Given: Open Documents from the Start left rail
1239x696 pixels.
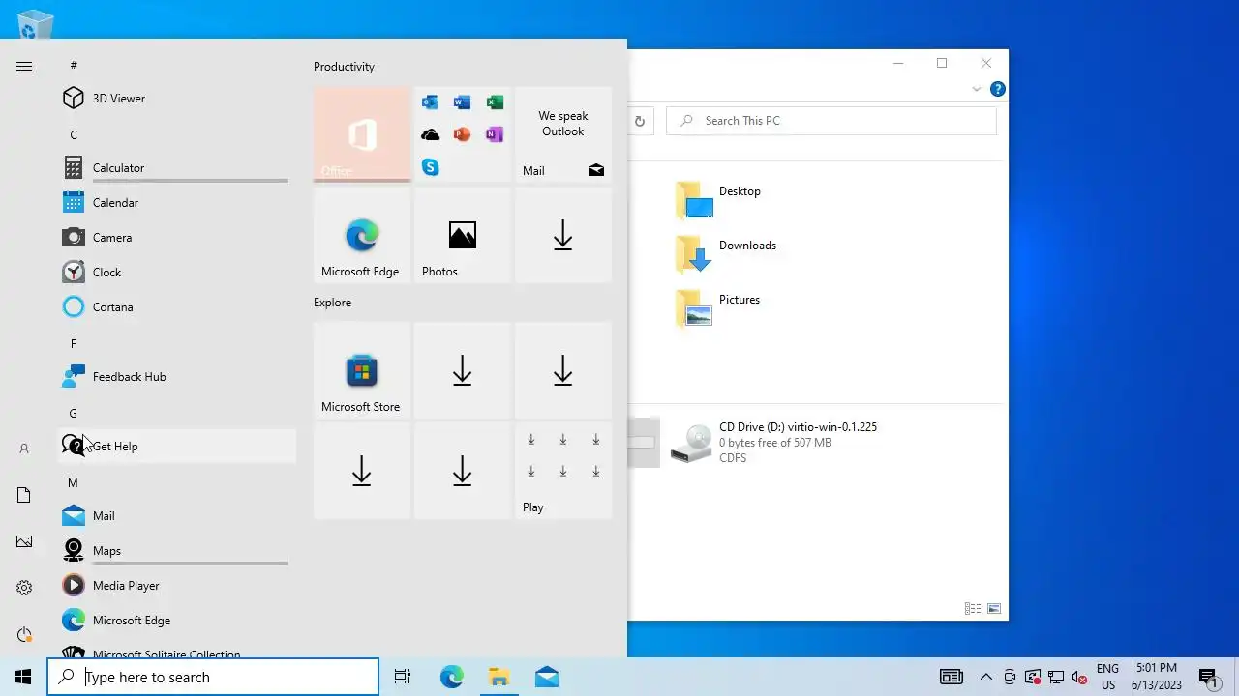Looking at the screenshot, I should pyautogui.click(x=24, y=495).
